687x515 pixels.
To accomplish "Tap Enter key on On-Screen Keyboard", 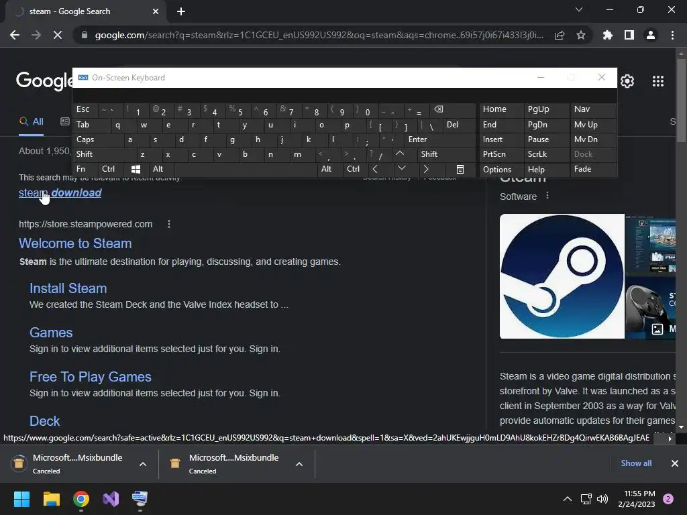I will [439, 139].
